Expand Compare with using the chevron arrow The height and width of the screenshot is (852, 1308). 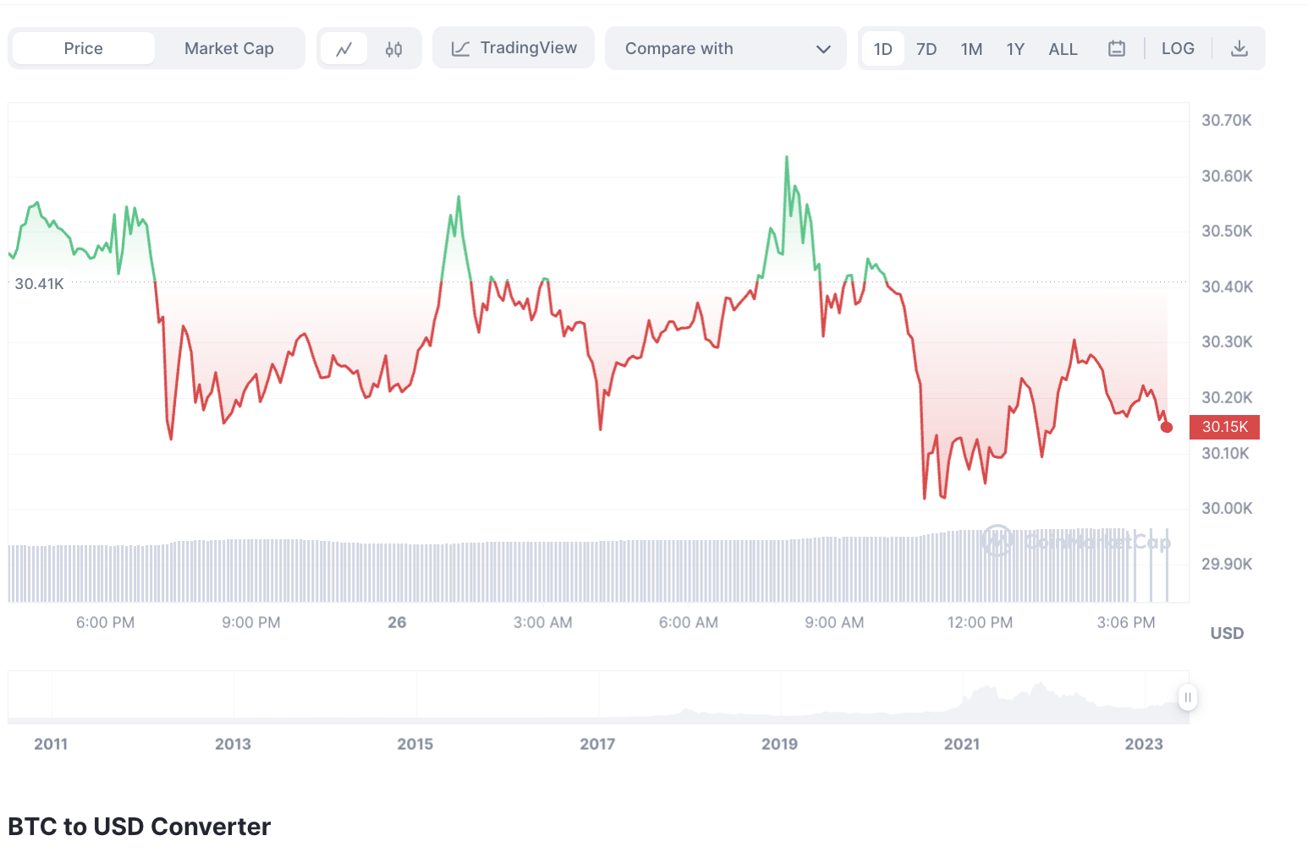[823, 49]
